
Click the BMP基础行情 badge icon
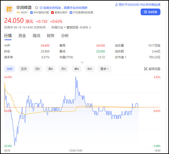32,13
